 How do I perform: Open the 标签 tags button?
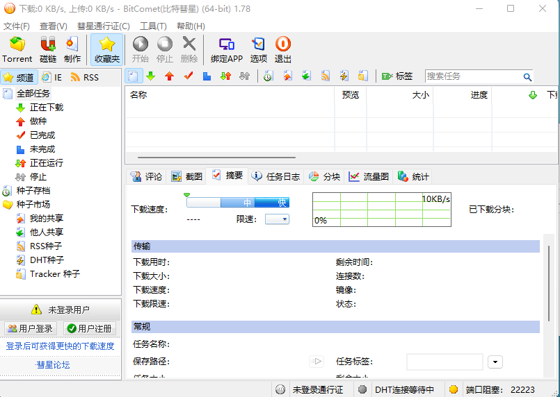click(x=397, y=76)
